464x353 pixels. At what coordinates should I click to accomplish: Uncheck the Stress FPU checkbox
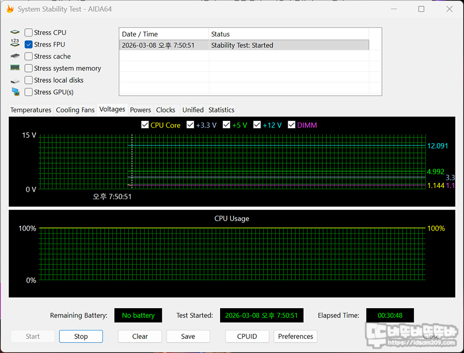point(28,44)
